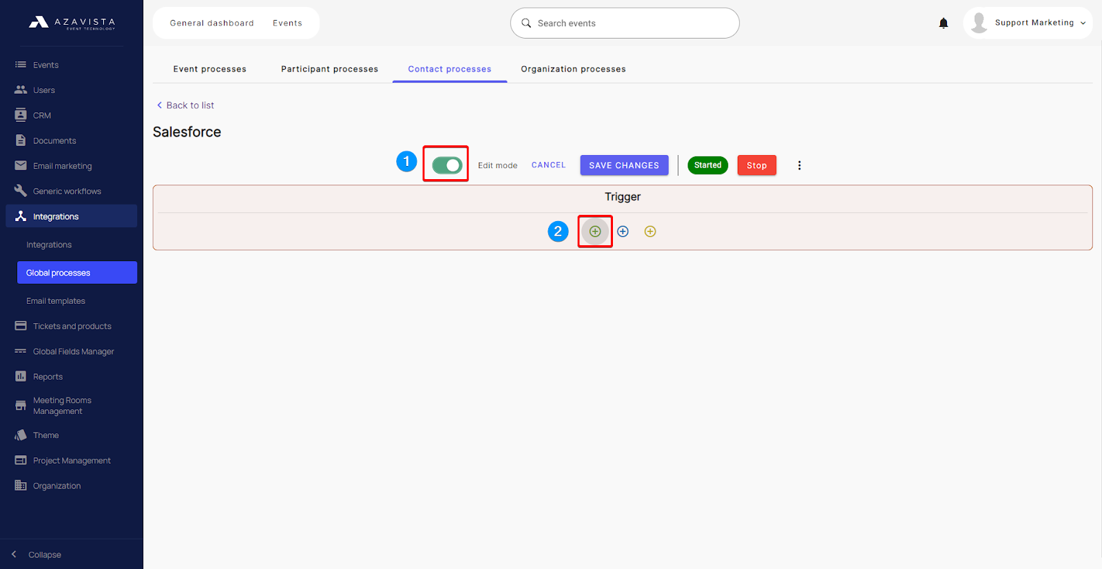
Task: Click the Salesforce process title
Action: click(187, 132)
